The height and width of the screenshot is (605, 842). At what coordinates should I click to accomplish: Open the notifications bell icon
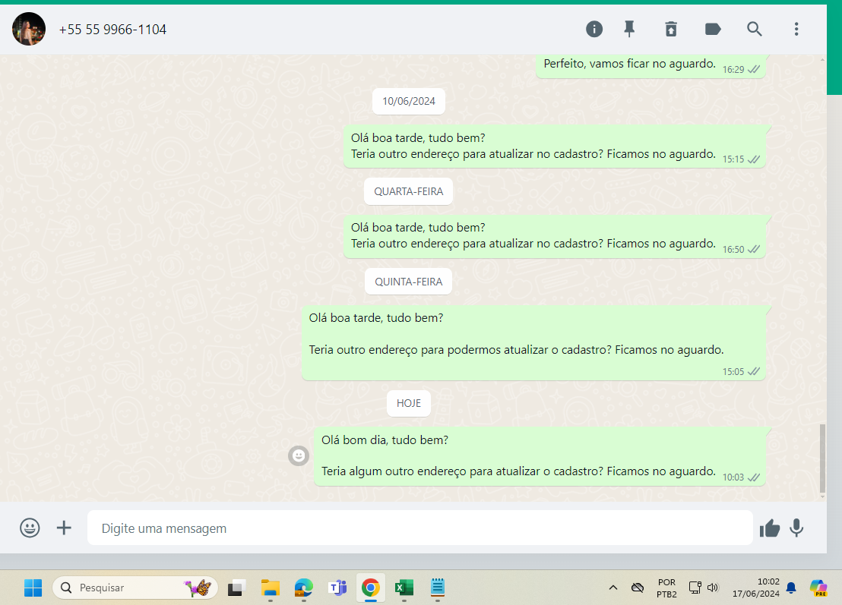[791, 588]
